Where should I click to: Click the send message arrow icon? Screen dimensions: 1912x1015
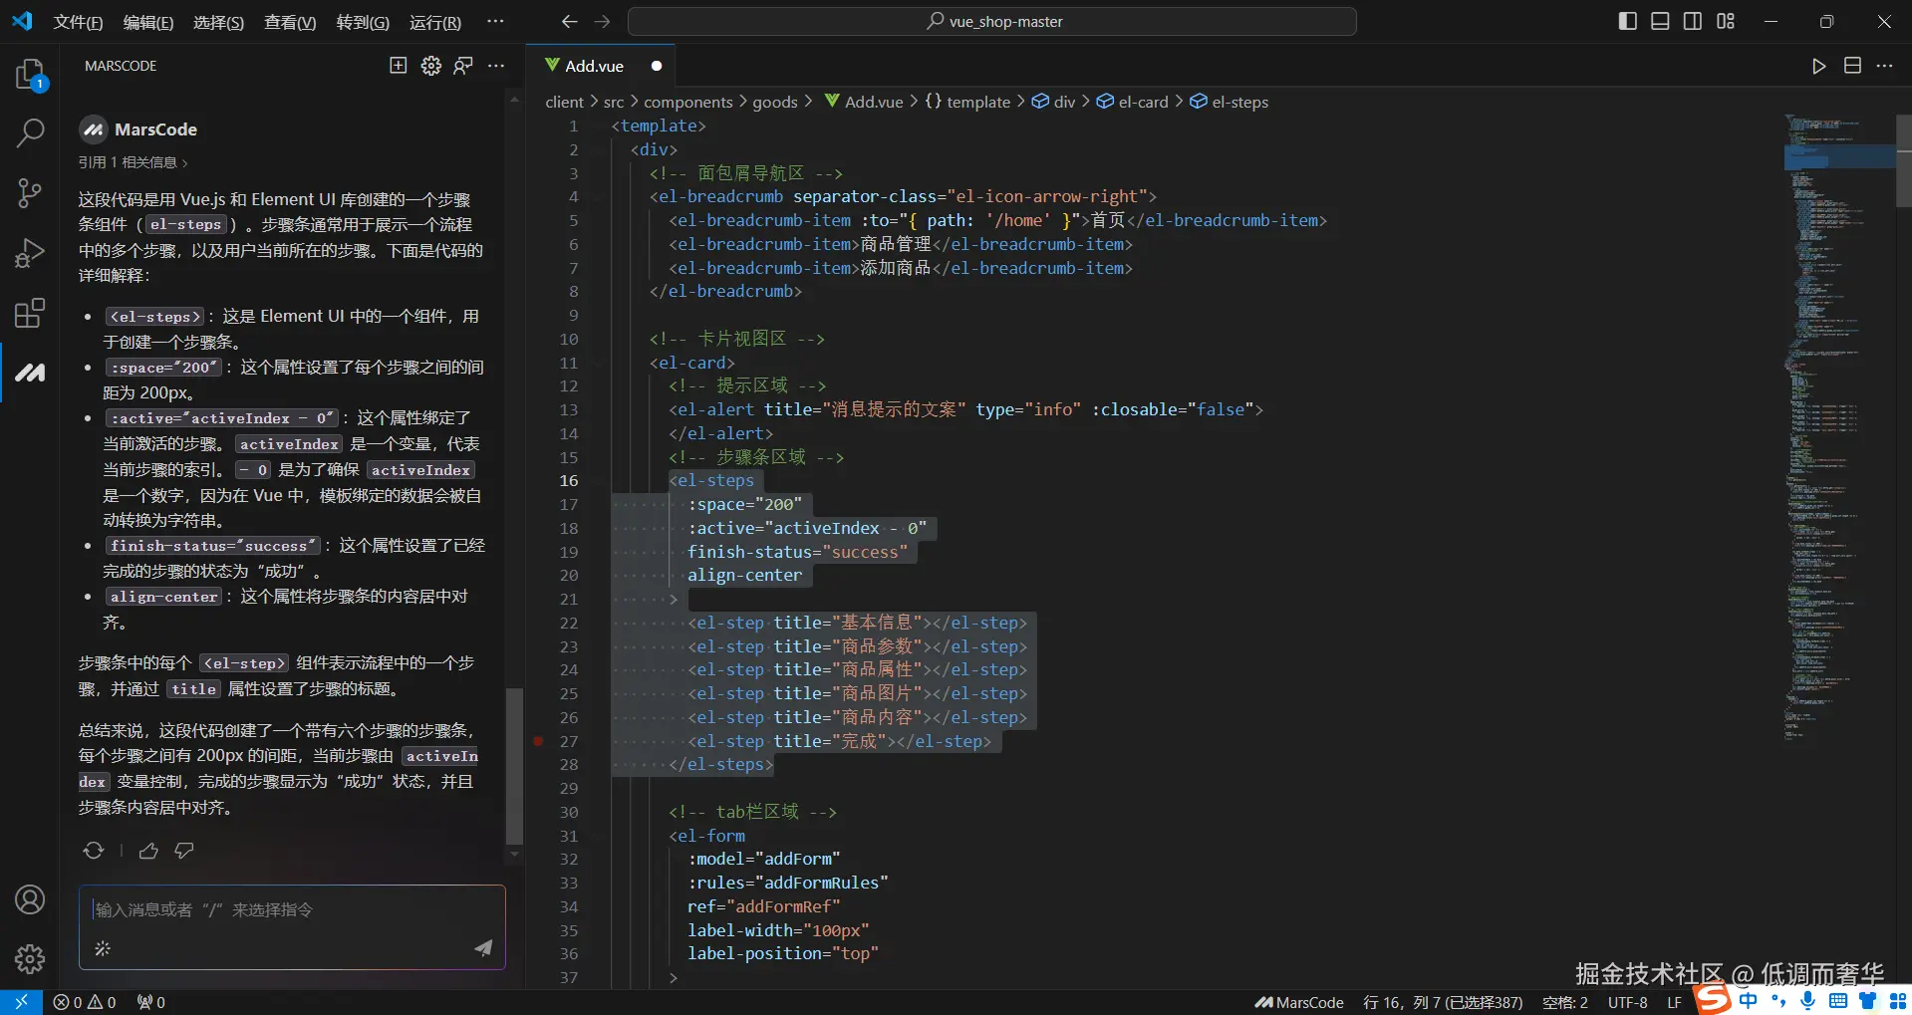(x=483, y=947)
